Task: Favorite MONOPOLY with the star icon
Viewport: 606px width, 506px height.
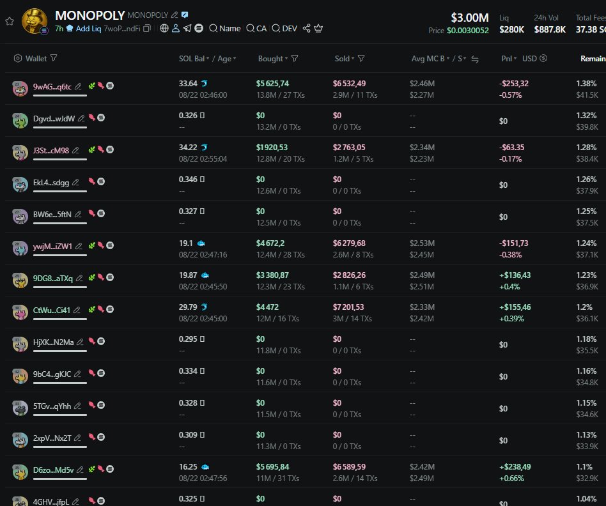Action: [10, 21]
